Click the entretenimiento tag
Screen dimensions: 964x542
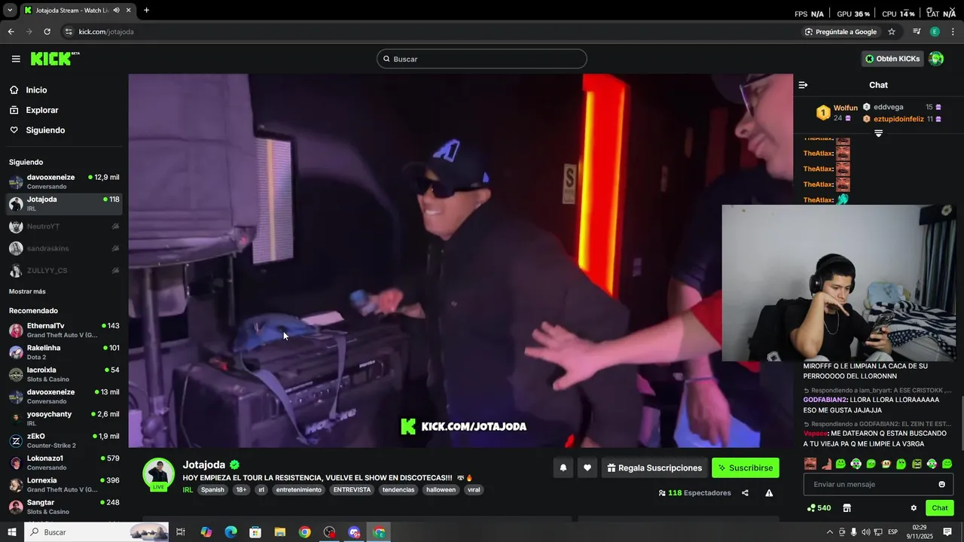pyautogui.click(x=299, y=489)
